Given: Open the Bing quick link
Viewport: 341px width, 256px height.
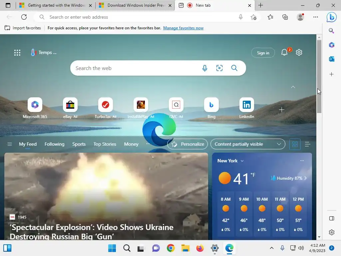Looking at the screenshot, I should [x=211, y=108].
